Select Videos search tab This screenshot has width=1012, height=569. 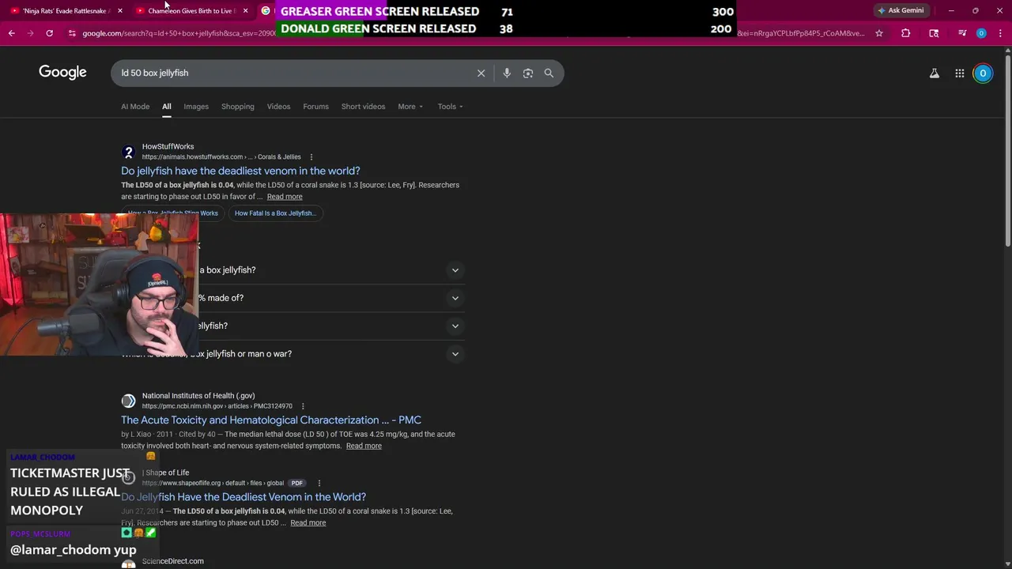pyautogui.click(x=278, y=106)
